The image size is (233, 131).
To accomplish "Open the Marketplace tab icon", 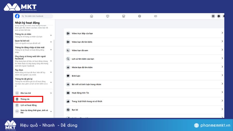I will 124,16.
